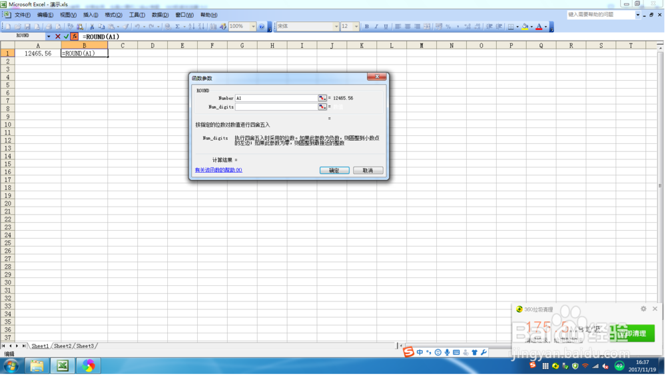Click the Sort Ascending icon

click(192, 27)
